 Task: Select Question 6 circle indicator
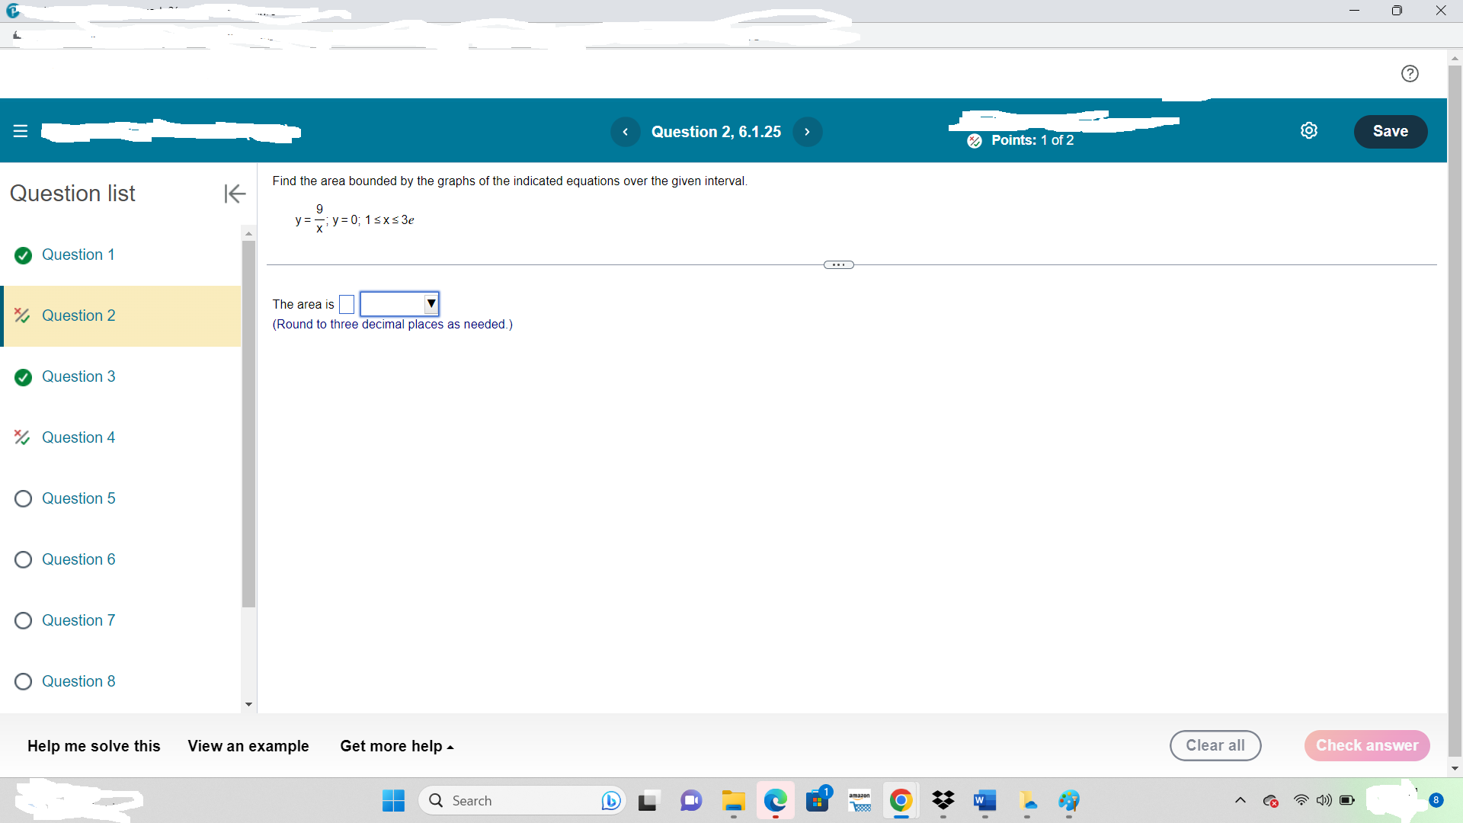pos(23,559)
